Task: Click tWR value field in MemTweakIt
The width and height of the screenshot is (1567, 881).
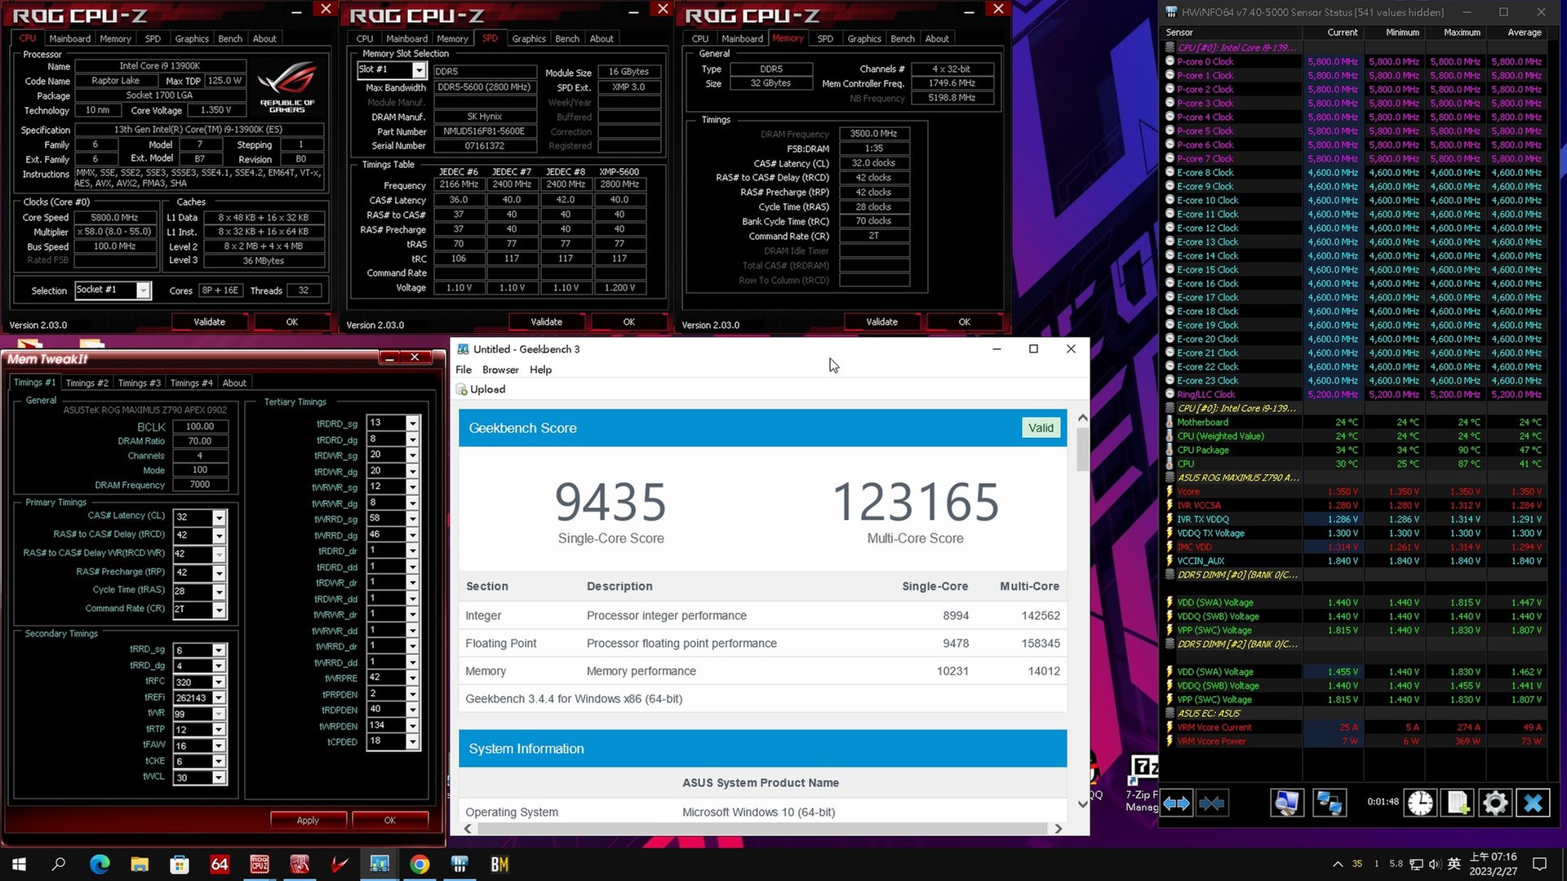Action: click(192, 714)
